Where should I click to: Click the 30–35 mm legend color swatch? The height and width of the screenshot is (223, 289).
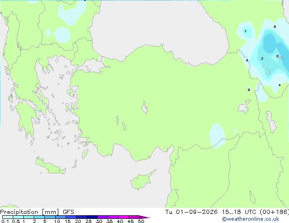pyautogui.click(x=103, y=217)
